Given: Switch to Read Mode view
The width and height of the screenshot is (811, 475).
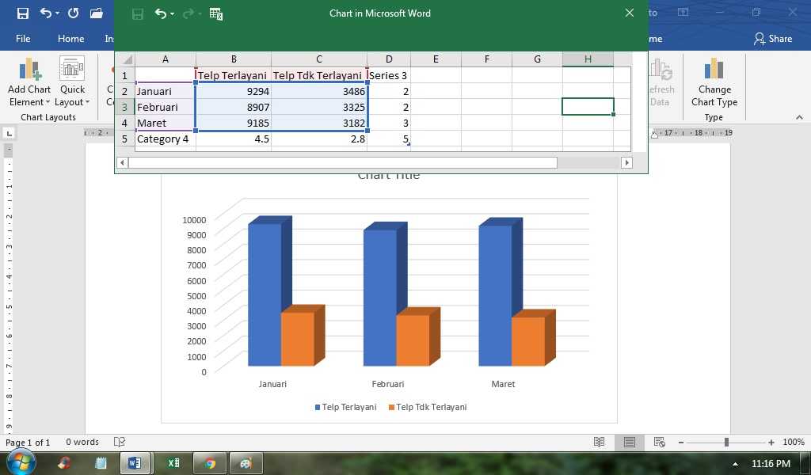Looking at the screenshot, I should [599, 442].
